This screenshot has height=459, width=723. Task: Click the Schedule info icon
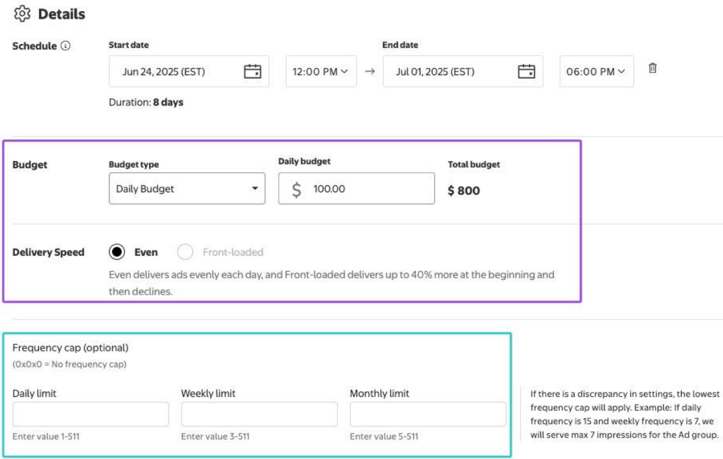(65, 46)
